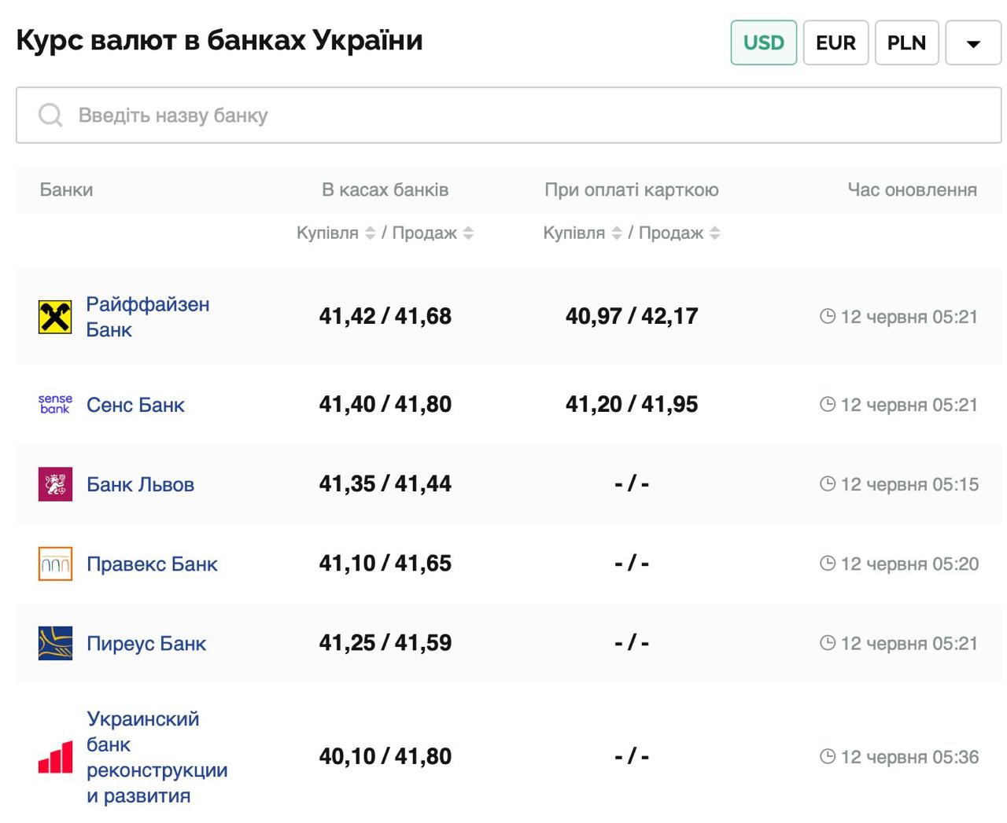Sort by card payment Купівля rate
Viewport: 1007px width, 823px height.
[x=617, y=233]
